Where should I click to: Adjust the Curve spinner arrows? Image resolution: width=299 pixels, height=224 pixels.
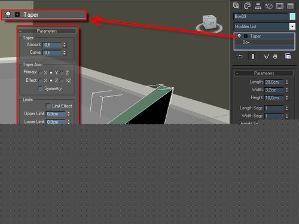coord(65,53)
